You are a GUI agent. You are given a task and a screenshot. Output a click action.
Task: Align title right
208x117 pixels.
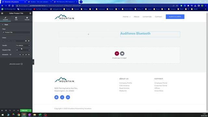point(26,55)
